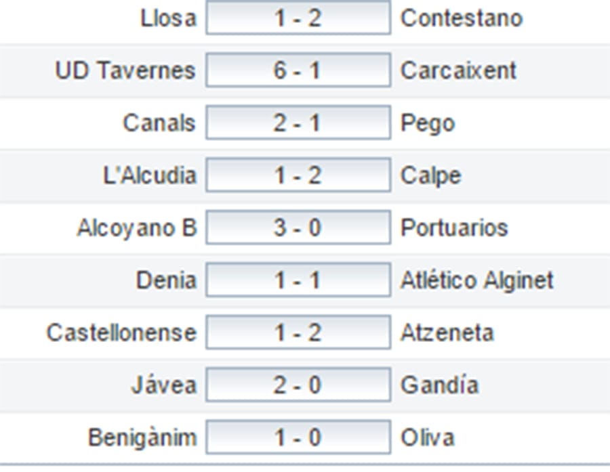This screenshot has width=610, height=472.
Task: Open the Alcoyano B 3 - 0 score
Action: [x=298, y=228]
